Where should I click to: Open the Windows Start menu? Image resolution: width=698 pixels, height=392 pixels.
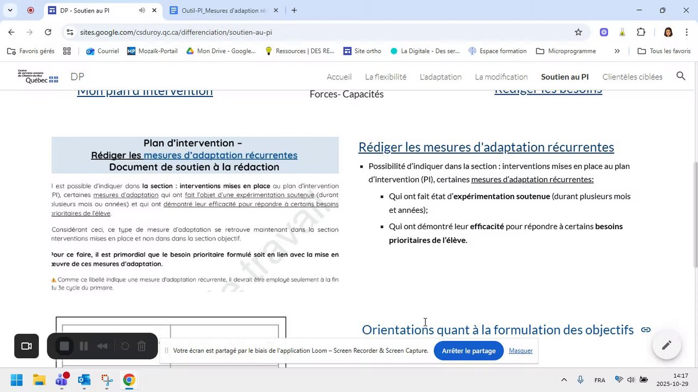(16, 380)
